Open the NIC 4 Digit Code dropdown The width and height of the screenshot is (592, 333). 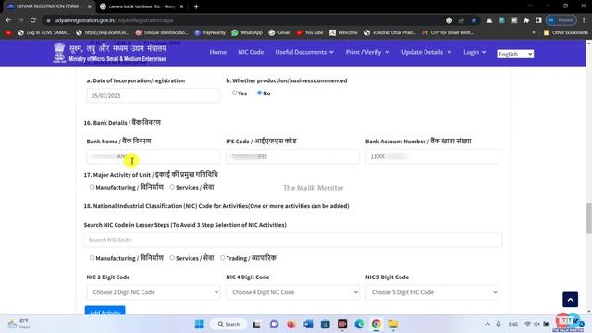point(292,292)
